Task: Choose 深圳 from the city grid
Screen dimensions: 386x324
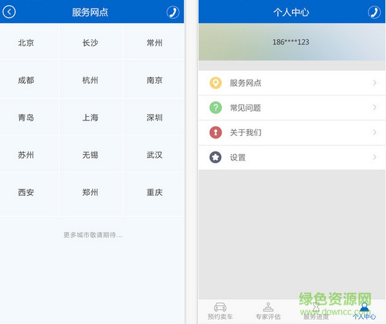Action: click(155, 118)
